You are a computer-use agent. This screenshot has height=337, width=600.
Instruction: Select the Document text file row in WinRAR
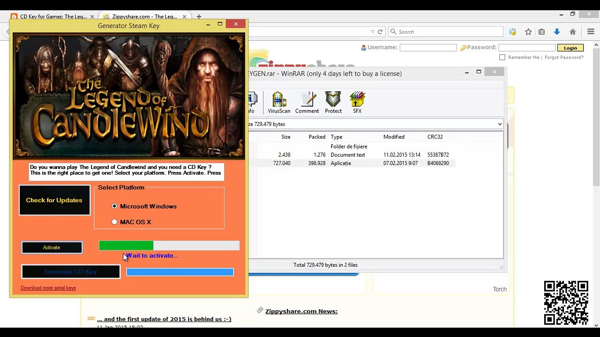352,155
